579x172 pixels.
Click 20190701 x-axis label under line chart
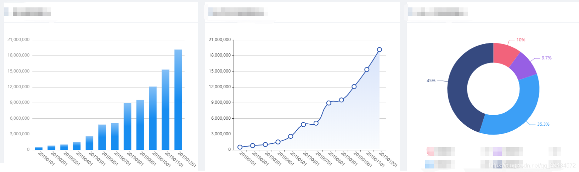324,159
